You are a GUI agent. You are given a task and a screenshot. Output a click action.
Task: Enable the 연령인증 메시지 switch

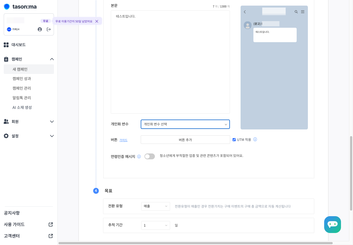click(150, 156)
